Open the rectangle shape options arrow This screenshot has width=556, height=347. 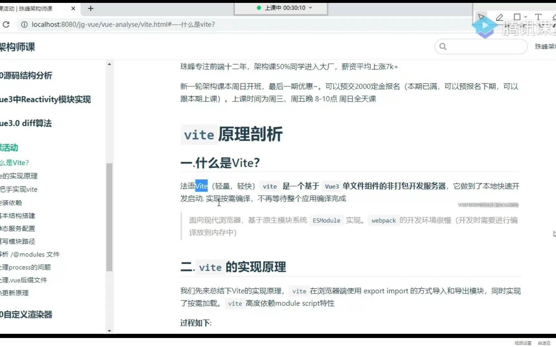point(526,17)
